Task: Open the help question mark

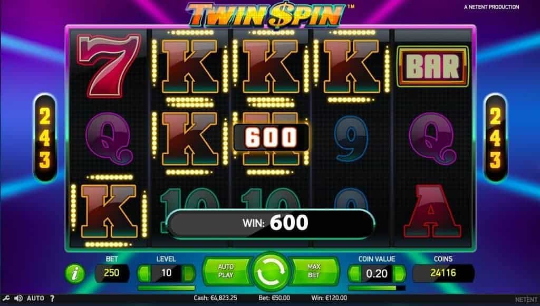Action: (x=52, y=299)
